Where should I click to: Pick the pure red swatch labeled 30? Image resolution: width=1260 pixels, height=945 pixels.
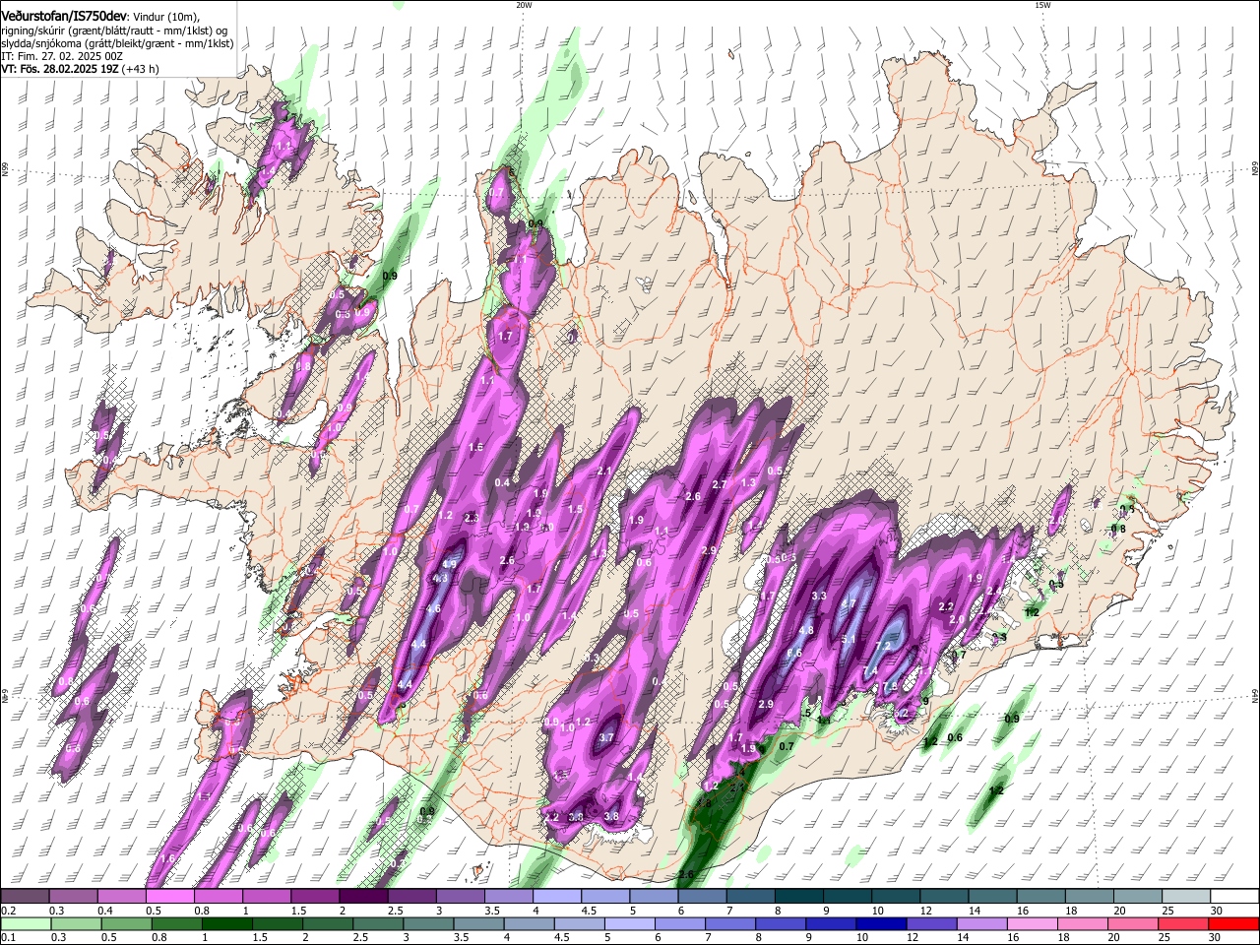pos(1231,924)
